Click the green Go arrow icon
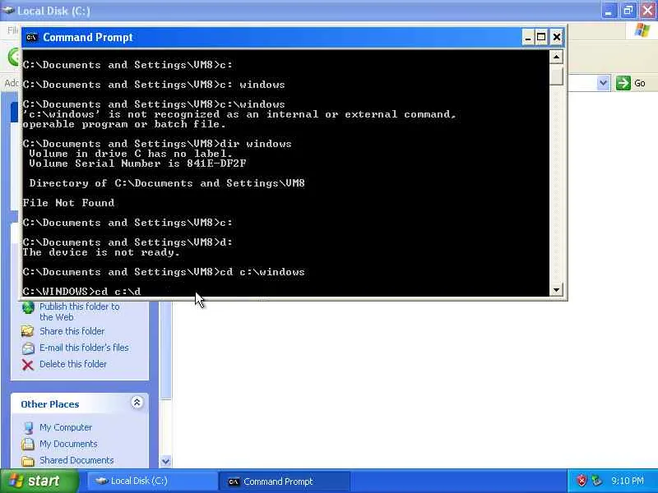Image resolution: width=658 pixels, height=493 pixels. (623, 83)
